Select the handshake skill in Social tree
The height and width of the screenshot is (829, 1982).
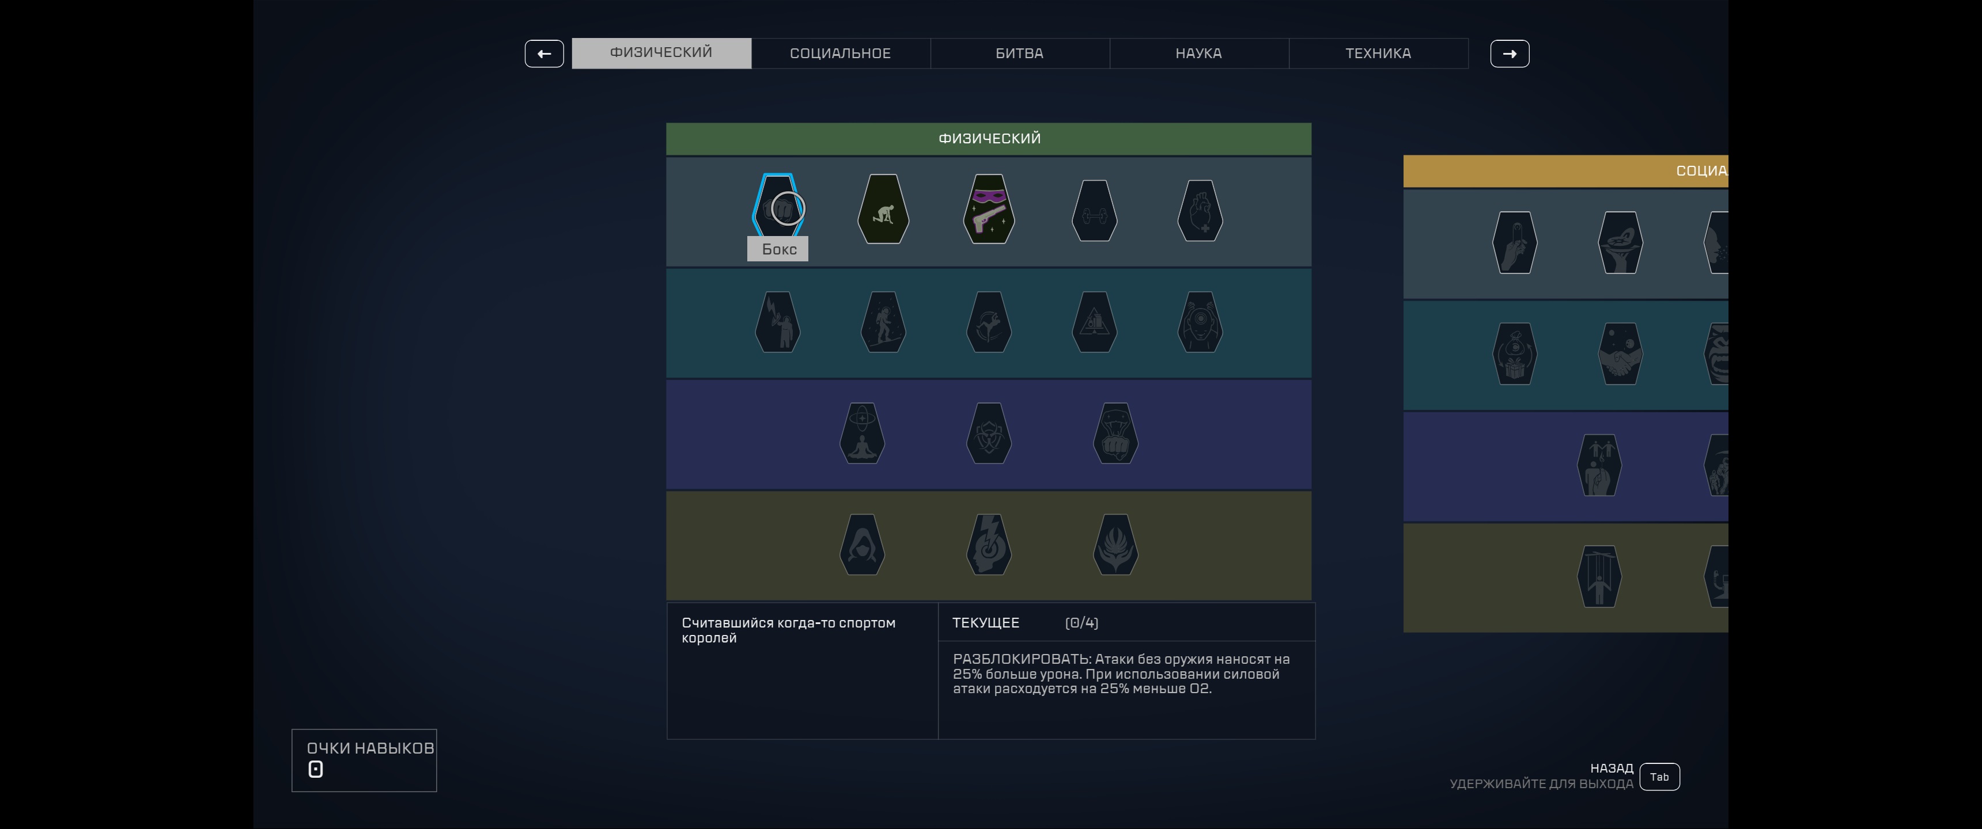tap(1620, 353)
